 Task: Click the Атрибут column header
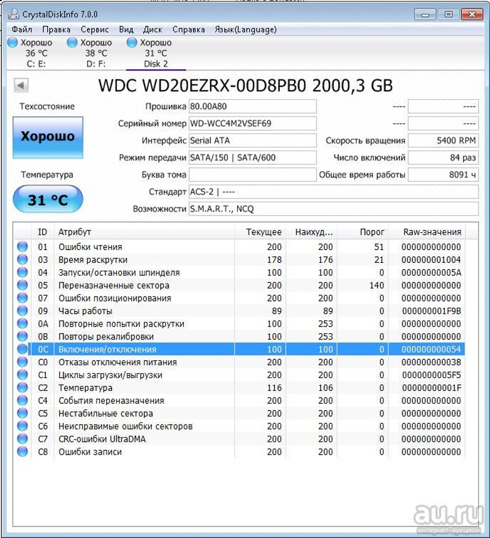[x=145, y=232]
